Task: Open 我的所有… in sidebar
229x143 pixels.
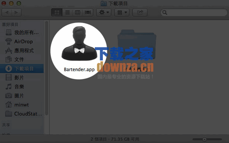Action: 22,32
